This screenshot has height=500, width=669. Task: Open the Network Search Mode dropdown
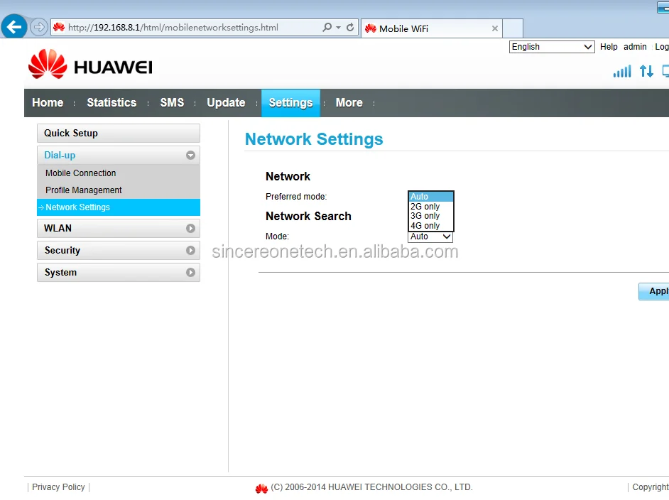[x=430, y=236]
